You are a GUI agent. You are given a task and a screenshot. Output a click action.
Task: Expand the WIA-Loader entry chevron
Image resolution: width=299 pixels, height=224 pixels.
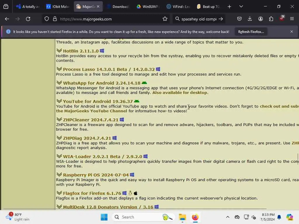click(x=59, y=156)
